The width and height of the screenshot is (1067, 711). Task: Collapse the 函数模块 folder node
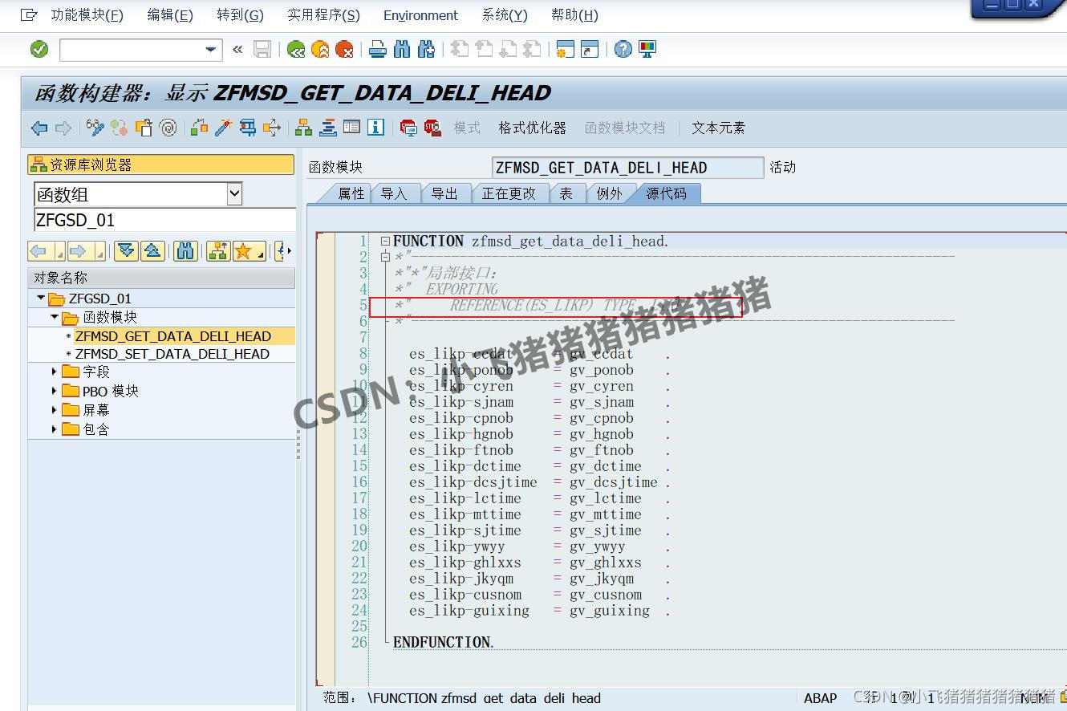[55, 318]
